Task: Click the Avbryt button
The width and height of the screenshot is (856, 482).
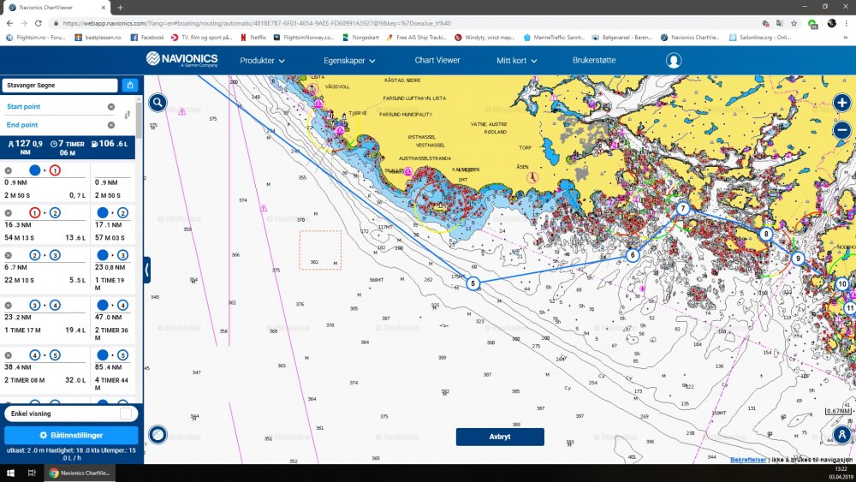Action: [x=500, y=437]
